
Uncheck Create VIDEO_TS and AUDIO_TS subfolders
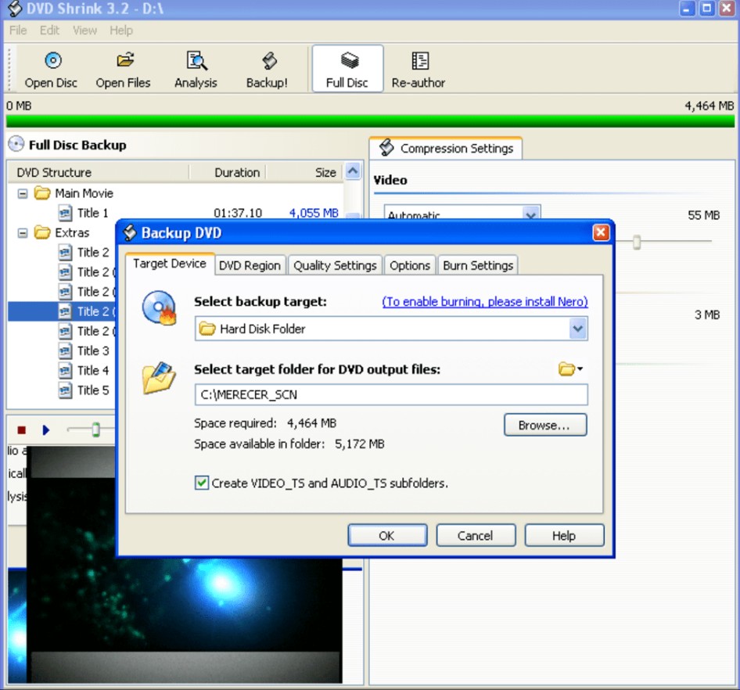202,483
